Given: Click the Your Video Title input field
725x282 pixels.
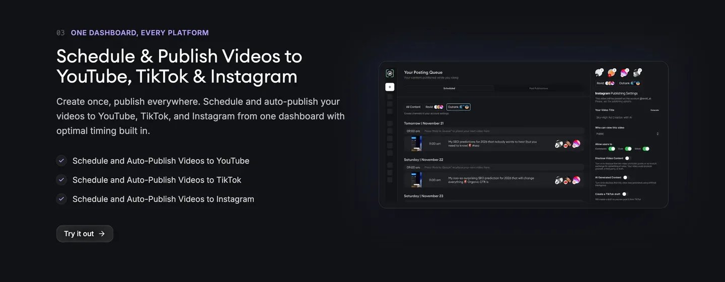Looking at the screenshot, I should 627,117.
